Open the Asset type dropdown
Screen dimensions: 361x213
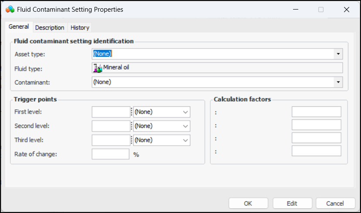click(x=338, y=54)
